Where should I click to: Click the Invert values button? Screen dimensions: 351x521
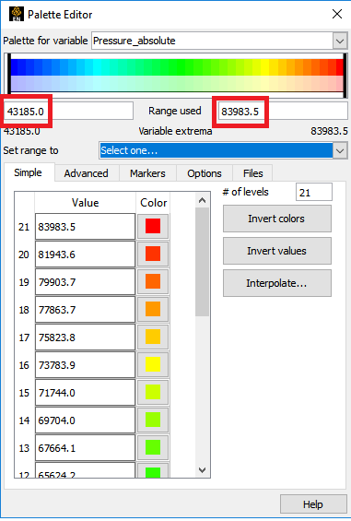[277, 251]
